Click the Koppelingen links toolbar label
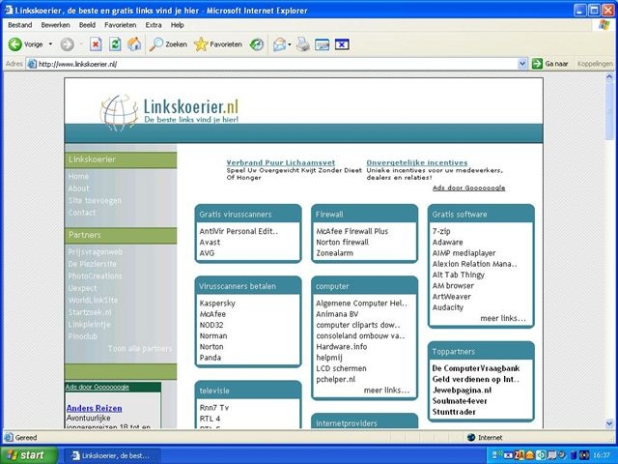The height and width of the screenshot is (464, 618). pyautogui.click(x=595, y=64)
